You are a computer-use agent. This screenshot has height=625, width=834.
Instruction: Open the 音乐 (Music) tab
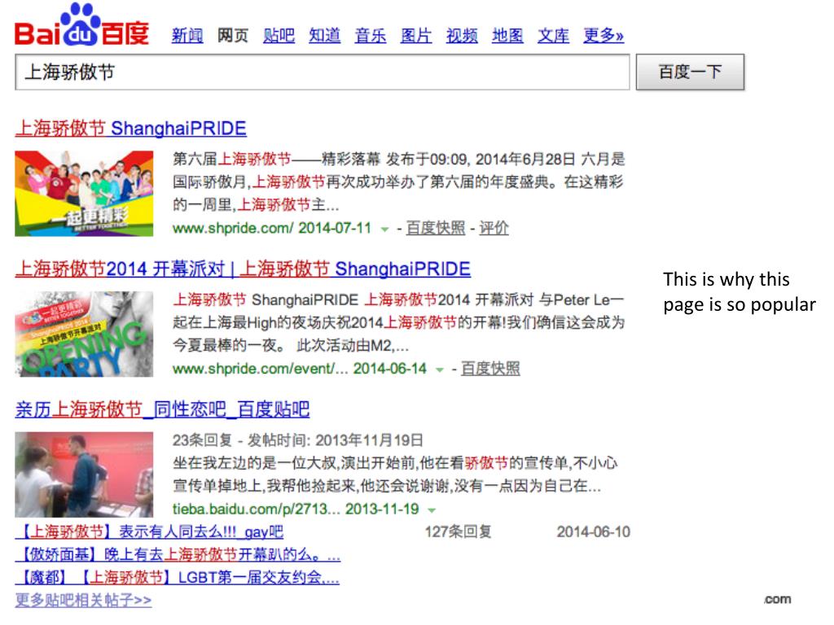pos(371,36)
